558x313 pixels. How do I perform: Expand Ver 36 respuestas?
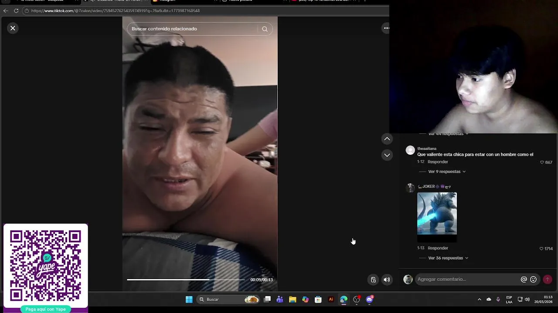(x=448, y=258)
